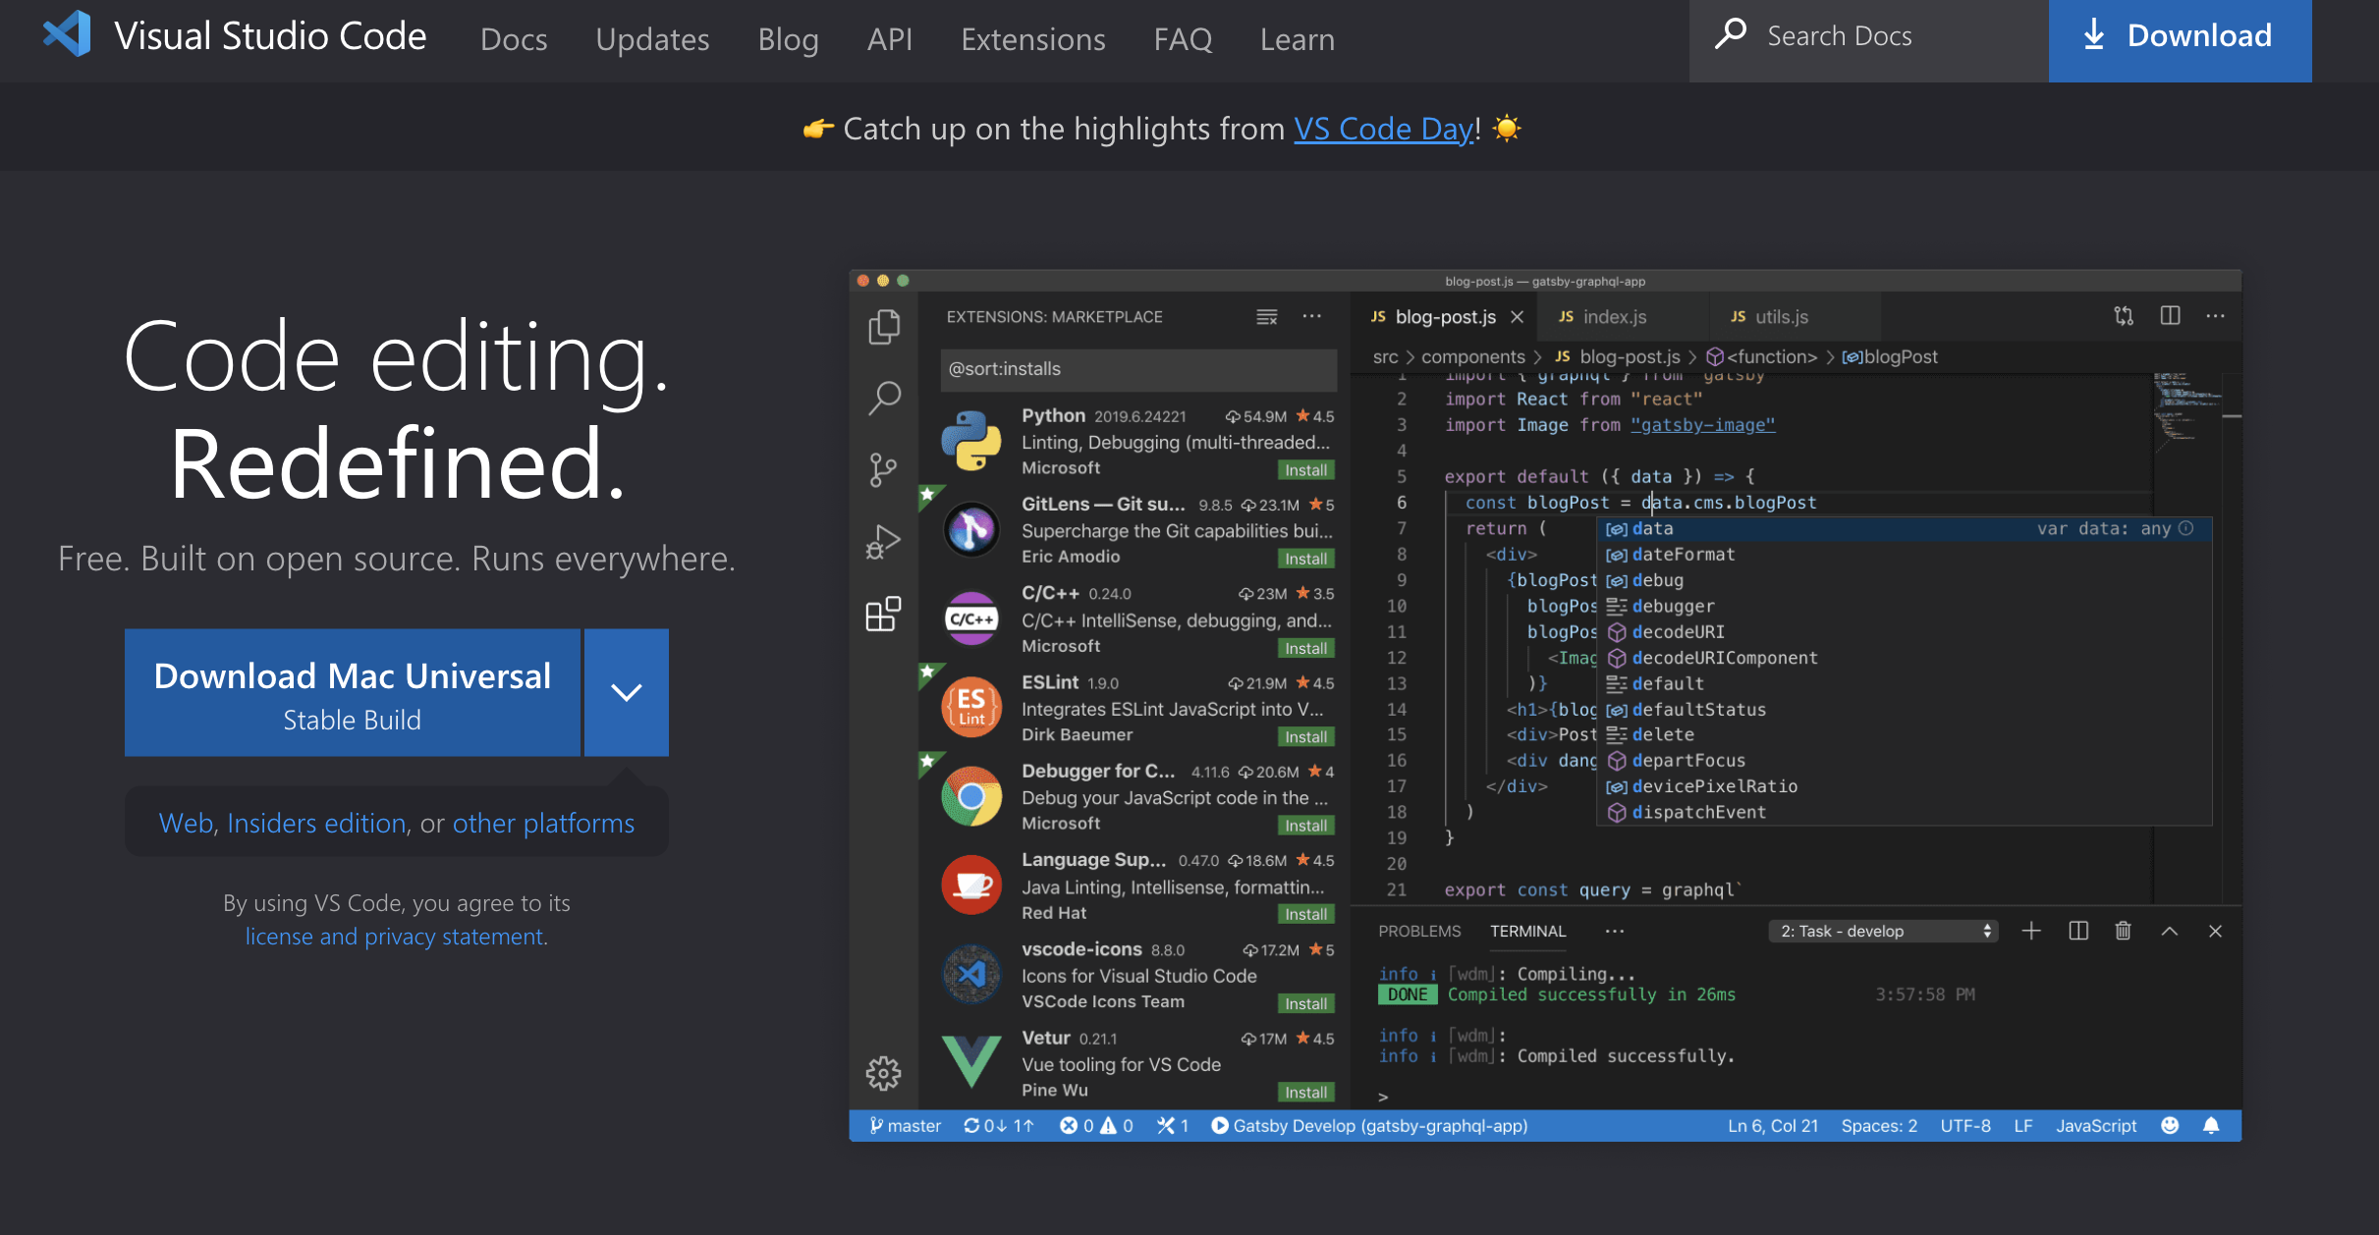Viewport: 2379px width, 1235px height.
Task: Maximize the terminal panel with the chevron
Action: (2170, 931)
